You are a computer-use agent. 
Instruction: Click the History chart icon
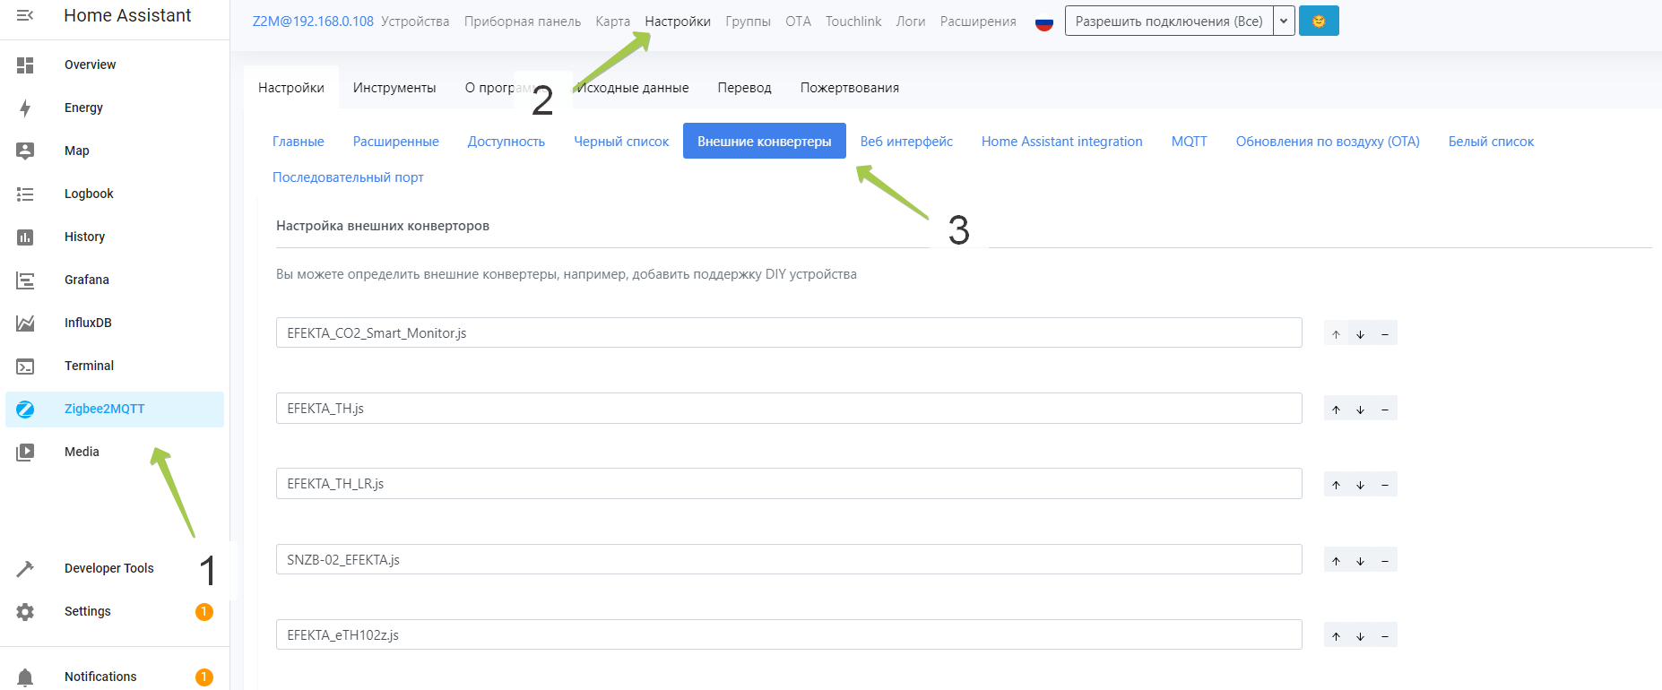pyautogui.click(x=25, y=237)
